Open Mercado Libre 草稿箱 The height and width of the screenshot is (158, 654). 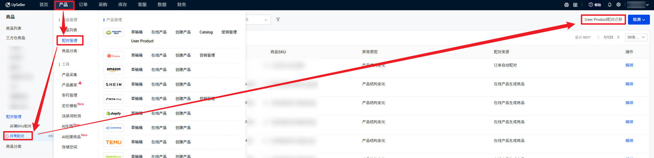[x=137, y=32]
